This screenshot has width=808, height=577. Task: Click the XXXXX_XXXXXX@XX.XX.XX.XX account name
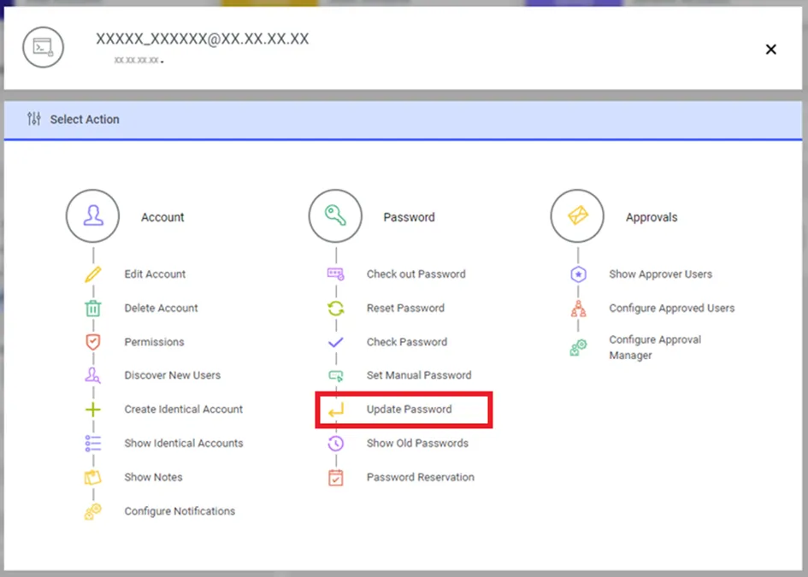point(203,38)
